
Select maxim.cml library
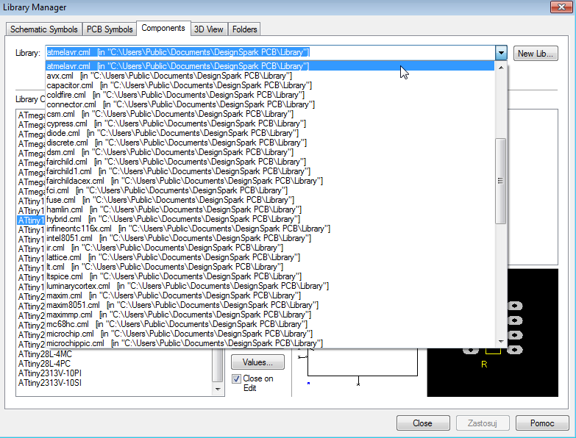(x=270, y=295)
